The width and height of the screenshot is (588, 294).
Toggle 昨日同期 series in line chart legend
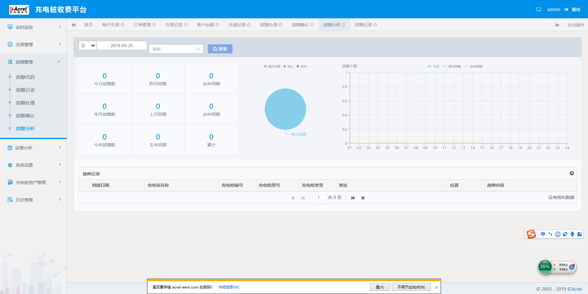pyautogui.click(x=452, y=66)
